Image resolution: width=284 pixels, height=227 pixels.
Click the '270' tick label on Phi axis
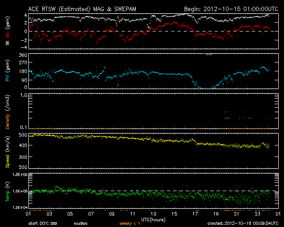click(x=23, y=63)
